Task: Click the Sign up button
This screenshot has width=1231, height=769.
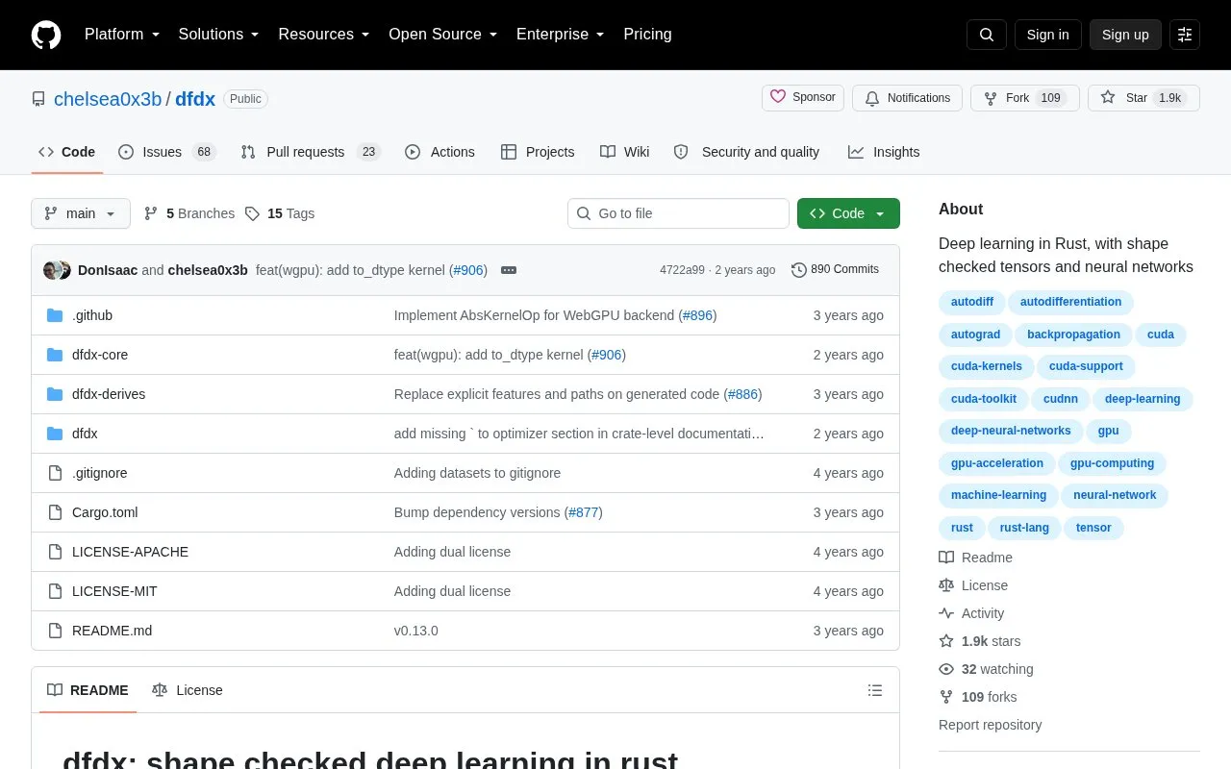Action: 1125,35
